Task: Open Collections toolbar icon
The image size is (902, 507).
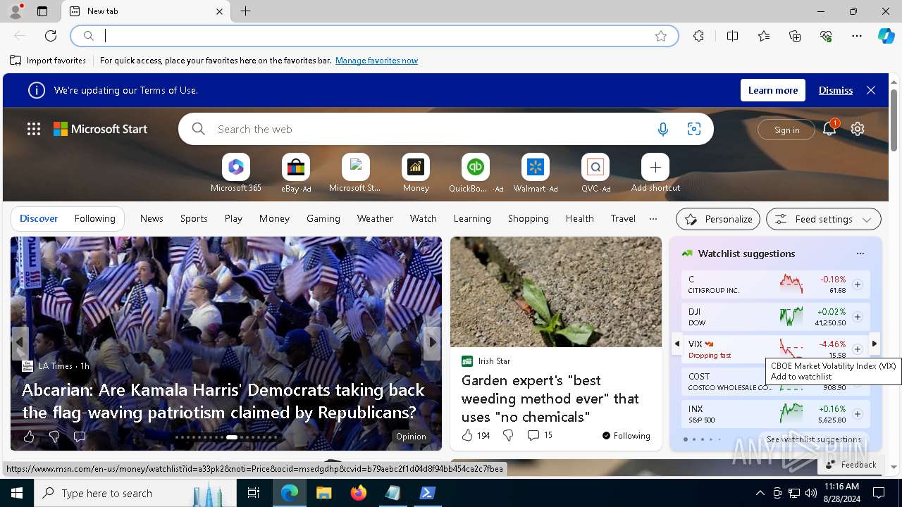Action: point(795,36)
